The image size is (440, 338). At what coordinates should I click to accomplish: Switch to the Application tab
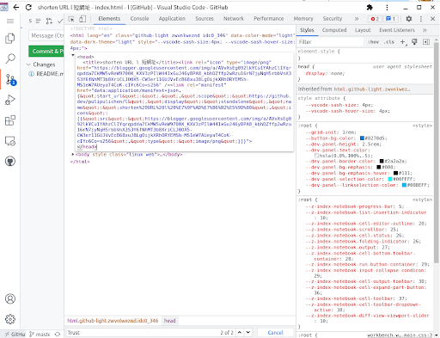[172, 19]
